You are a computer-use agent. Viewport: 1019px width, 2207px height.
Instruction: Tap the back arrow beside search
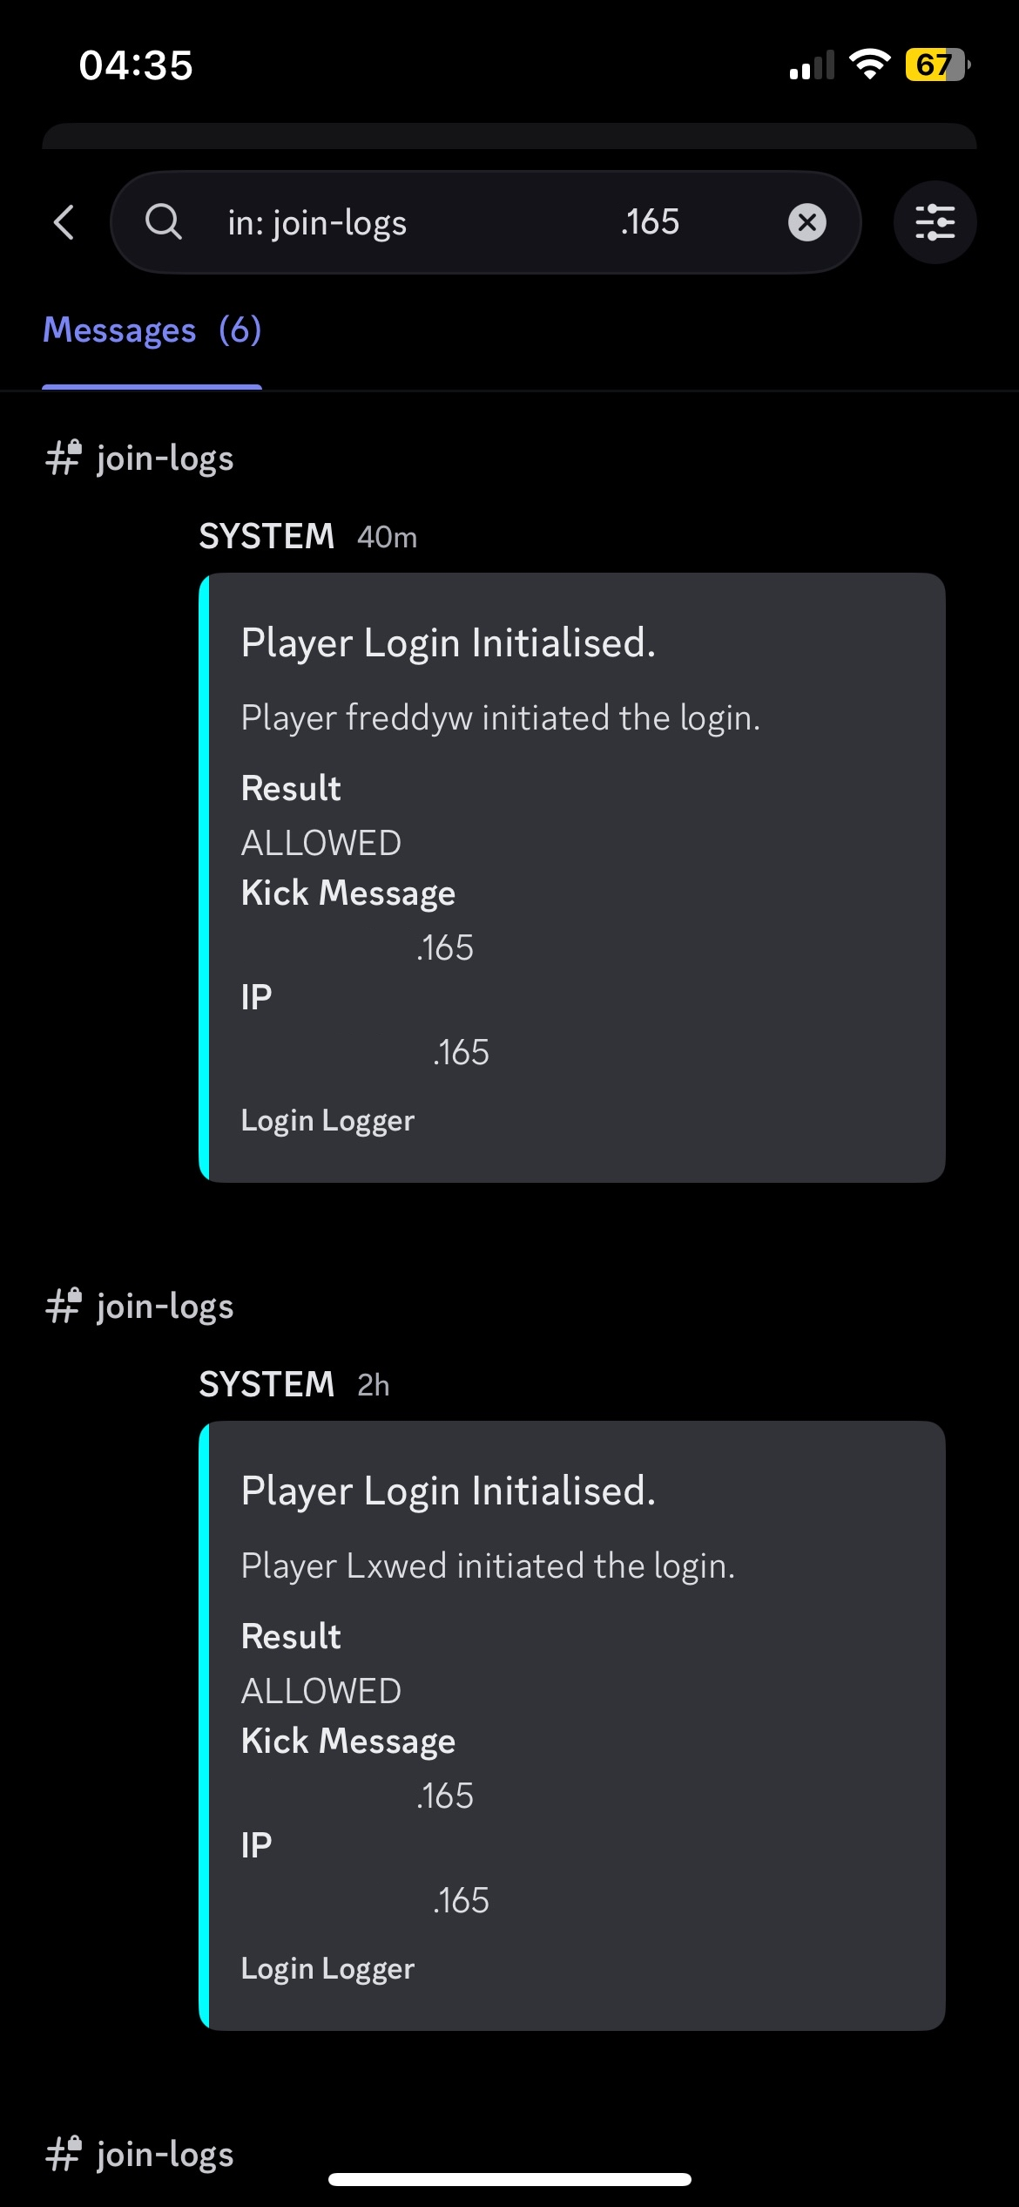[64, 222]
